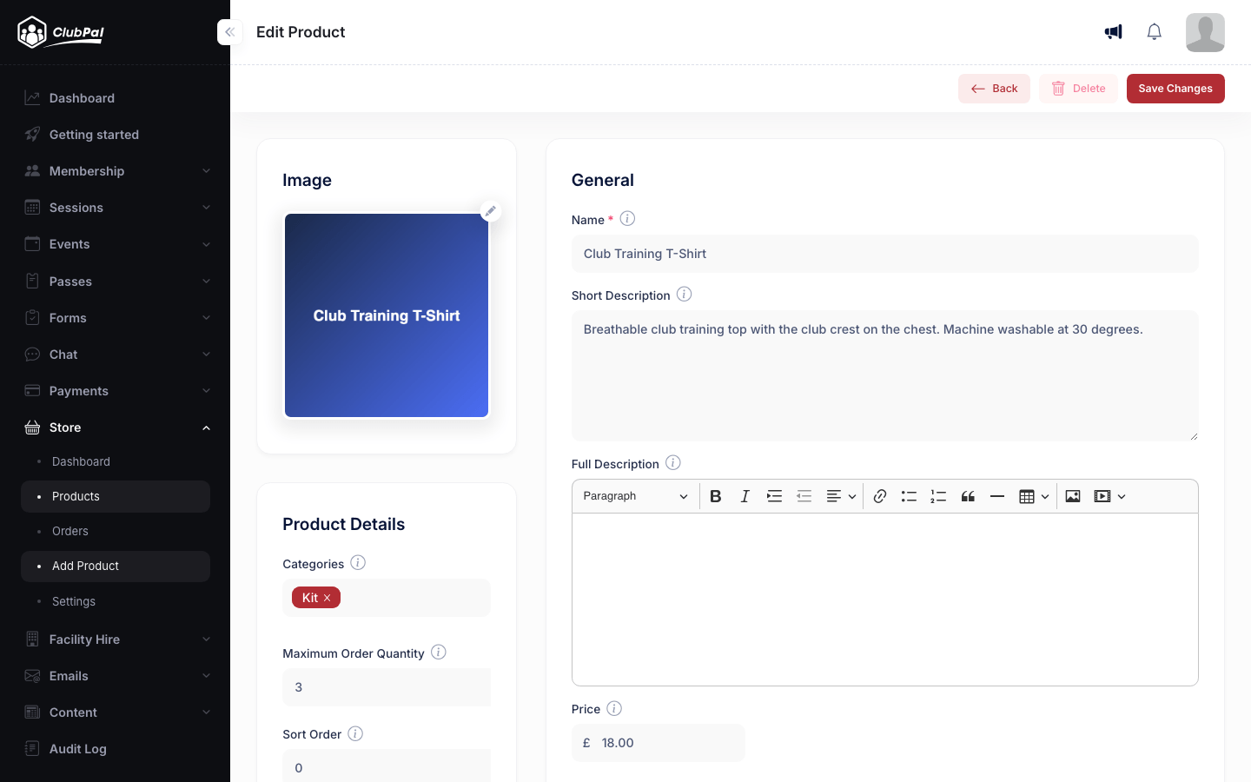Expand the Payments menu

[x=116, y=391]
